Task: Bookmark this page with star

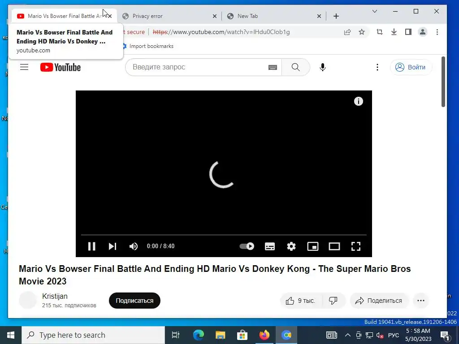Action: point(362,32)
